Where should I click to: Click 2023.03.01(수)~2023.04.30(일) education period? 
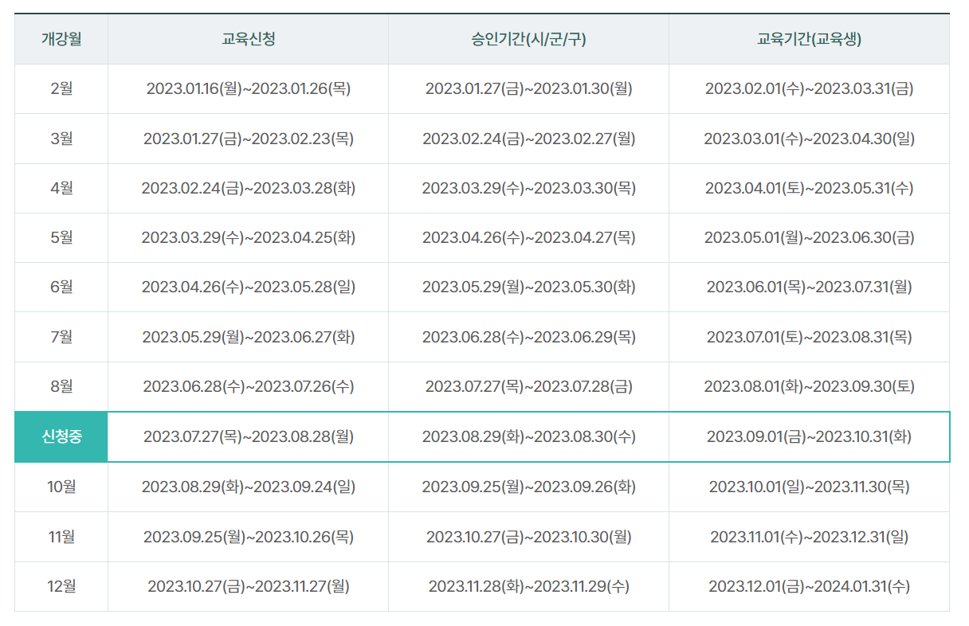(x=809, y=139)
